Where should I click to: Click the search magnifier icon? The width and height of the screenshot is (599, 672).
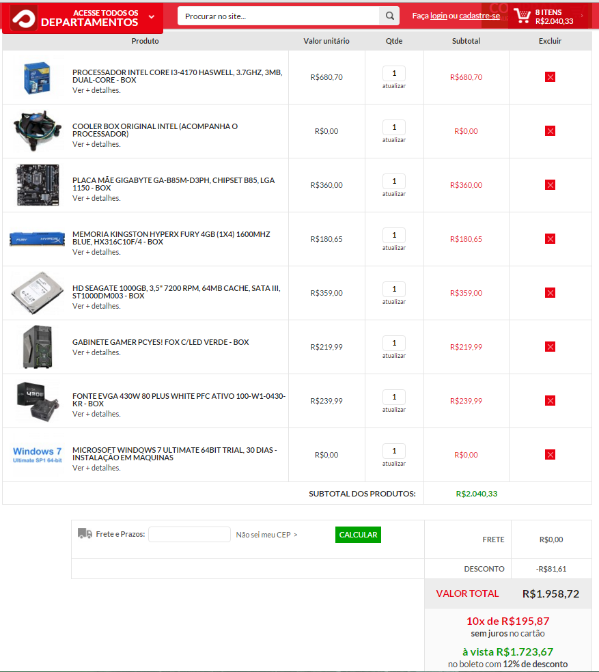[389, 16]
